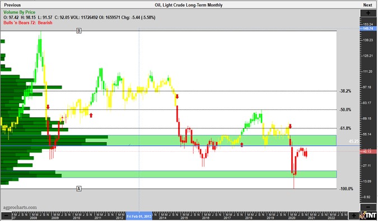Viewport: 378px width, 221px height.
Task: Click the red down arrow signal near 2014
Action: point(177,97)
